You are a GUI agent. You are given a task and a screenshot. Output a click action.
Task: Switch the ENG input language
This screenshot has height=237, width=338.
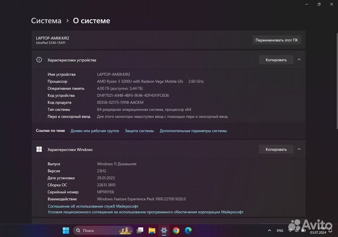tap(280, 230)
